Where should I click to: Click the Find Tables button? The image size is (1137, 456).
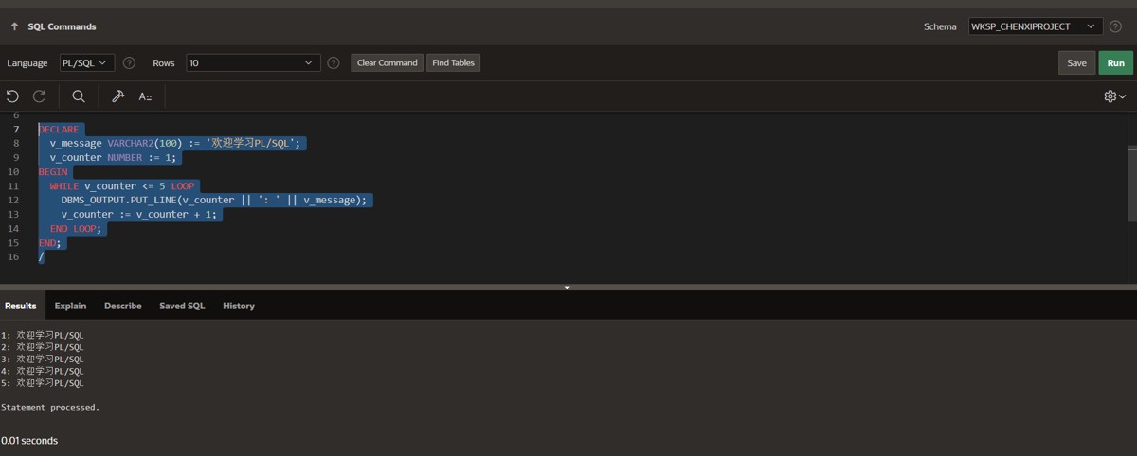click(x=453, y=63)
